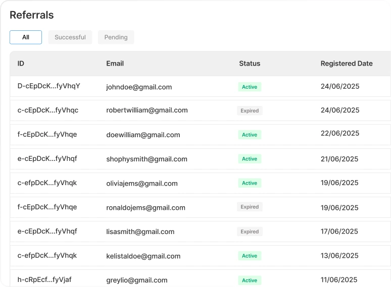Viewport: 391px width, 287px height.
Task: Select the ID in oliviajems@gmail.com row
Action: click(47, 183)
